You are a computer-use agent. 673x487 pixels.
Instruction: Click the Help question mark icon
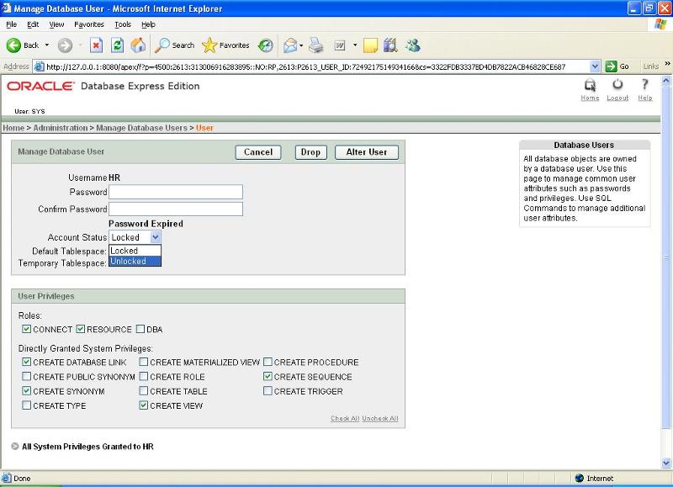[644, 84]
